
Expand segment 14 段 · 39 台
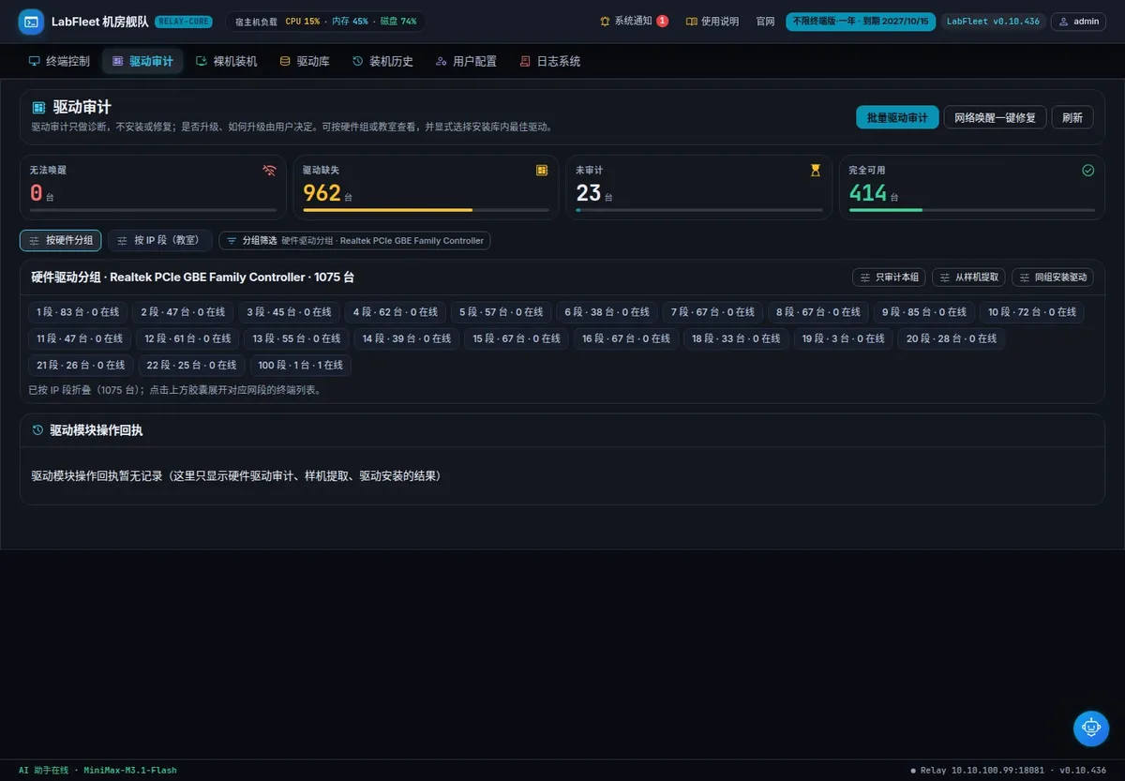click(x=407, y=338)
